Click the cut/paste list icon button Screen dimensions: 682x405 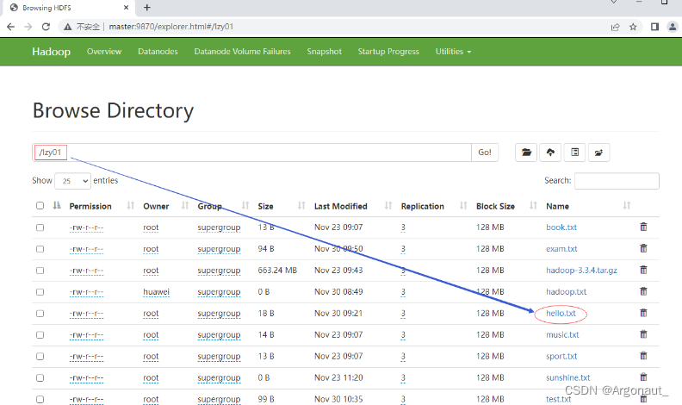pos(574,153)
